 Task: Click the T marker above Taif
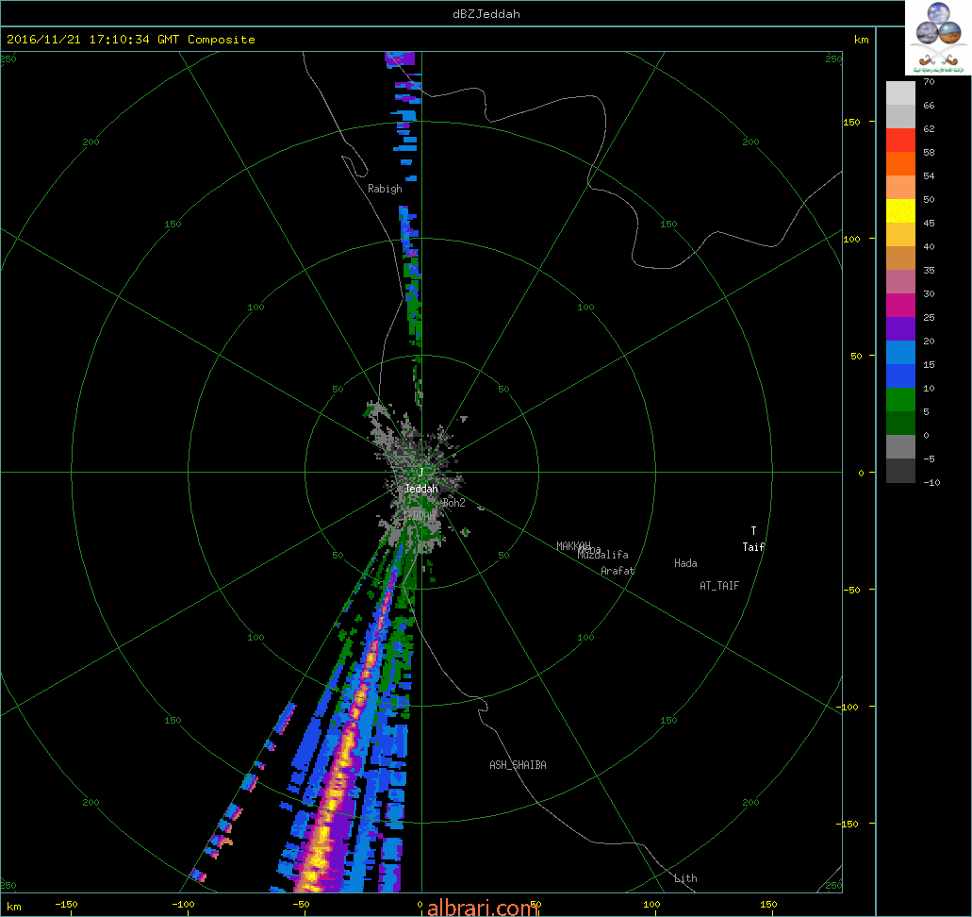pyautogui.click(x=754, y=530)
